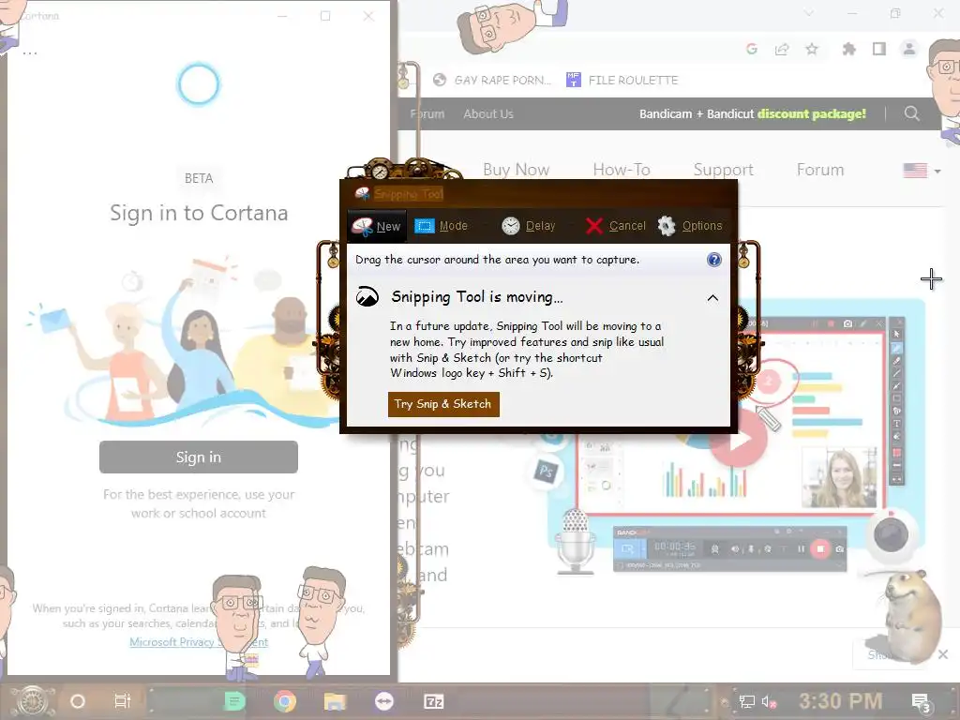Open Snipping Tool Options
The height and width of the screenshot is (720, 960).
click(x=690, y=226)
